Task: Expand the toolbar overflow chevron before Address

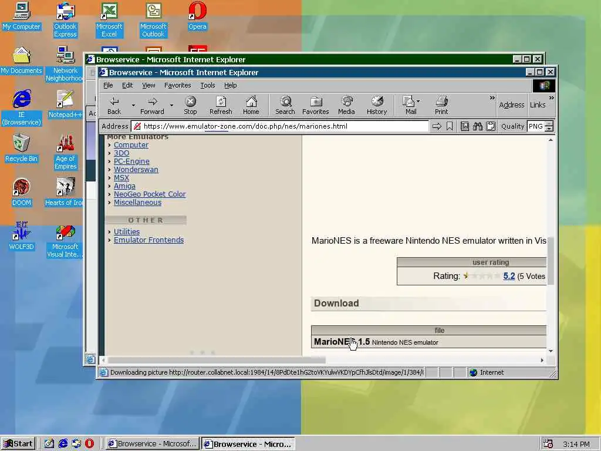Action: (x=492, y=98)
